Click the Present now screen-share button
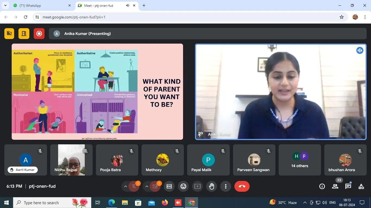371x208 pixels. (197, 186)
